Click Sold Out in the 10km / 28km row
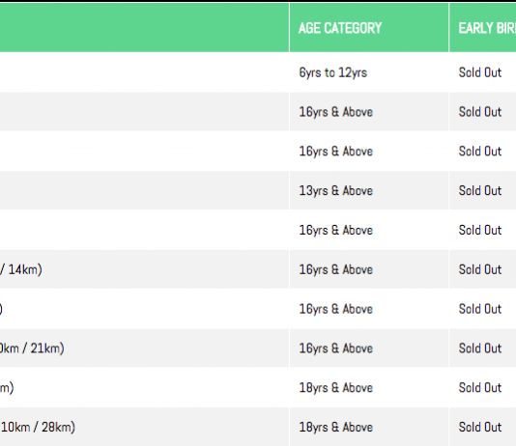The image size is (516, 446). coord(480,428)
